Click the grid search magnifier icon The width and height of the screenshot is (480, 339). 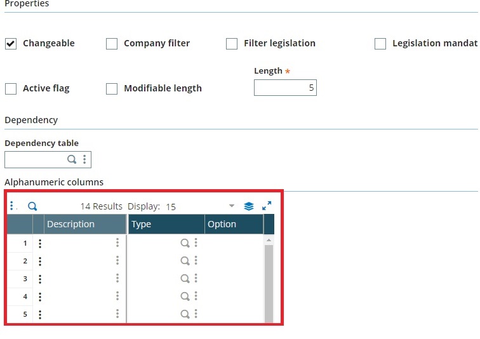click(x=32, y=206)
